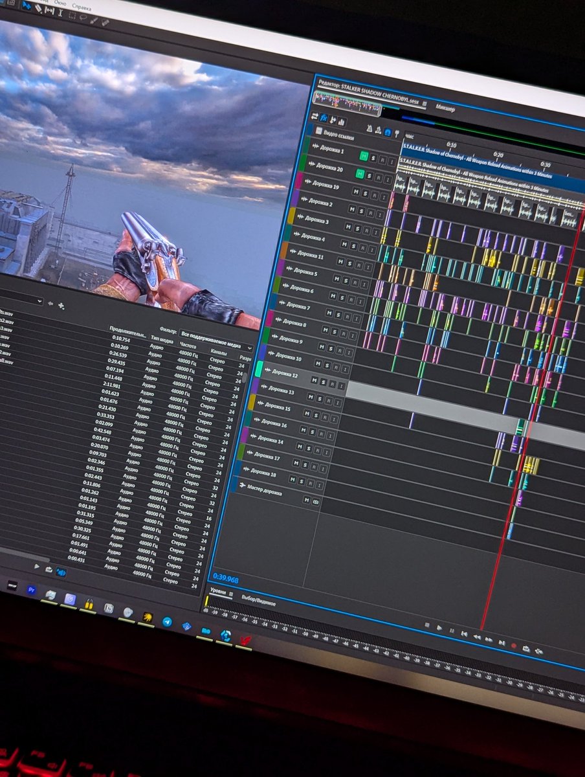The width and height of the screenshot is (585, 777).
Task: Click the Мастер дорожка arrow icon
Action: tap(242, 485)
